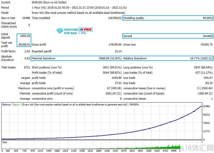Select maximal consecutive profit value 2691.00 (21)
214x153 pixels.
114,93
